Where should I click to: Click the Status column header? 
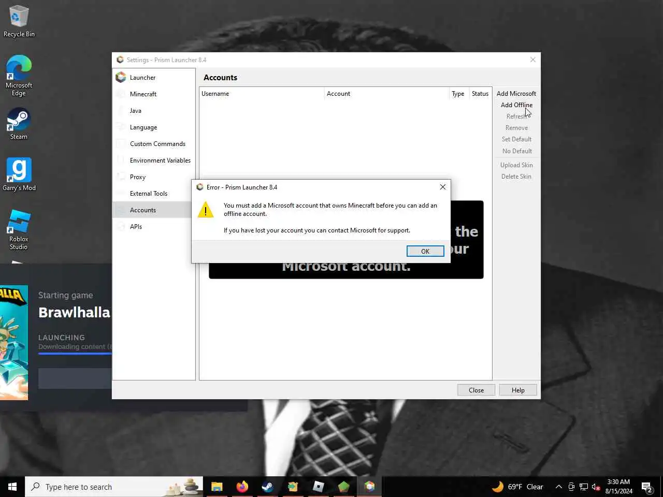pos(480,94)
